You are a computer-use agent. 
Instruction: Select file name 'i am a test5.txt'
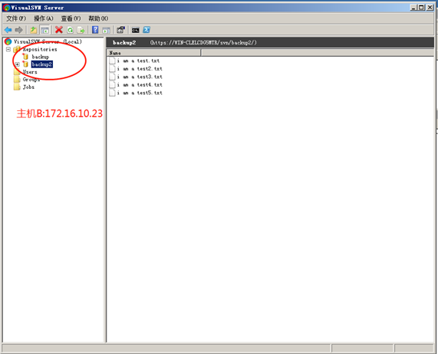point(140,93)
